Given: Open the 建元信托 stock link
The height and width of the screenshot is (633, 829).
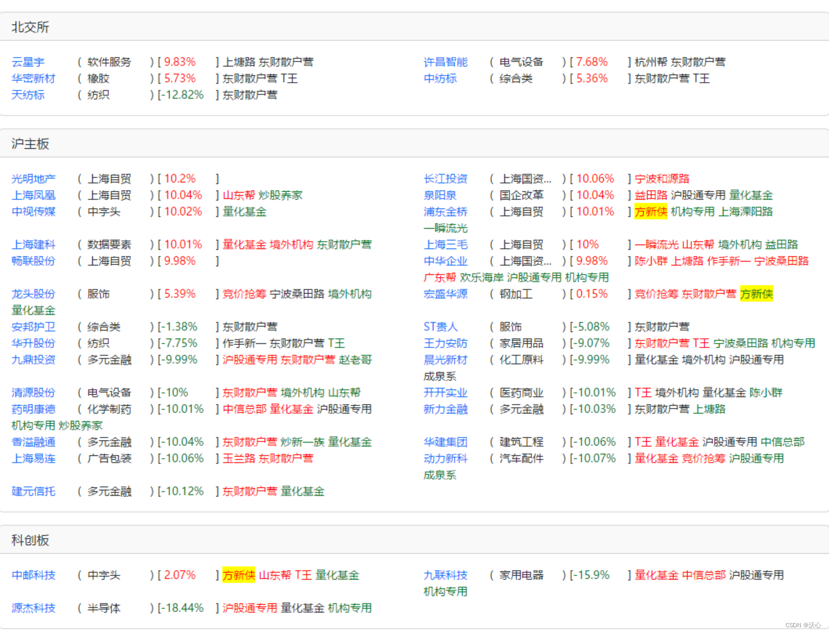Looking at the screenshot, I should pos(33,491).
